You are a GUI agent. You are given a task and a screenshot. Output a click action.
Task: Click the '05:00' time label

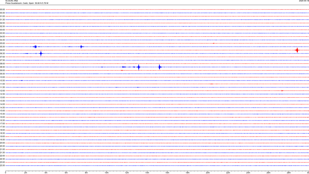(x=2, y=43)
